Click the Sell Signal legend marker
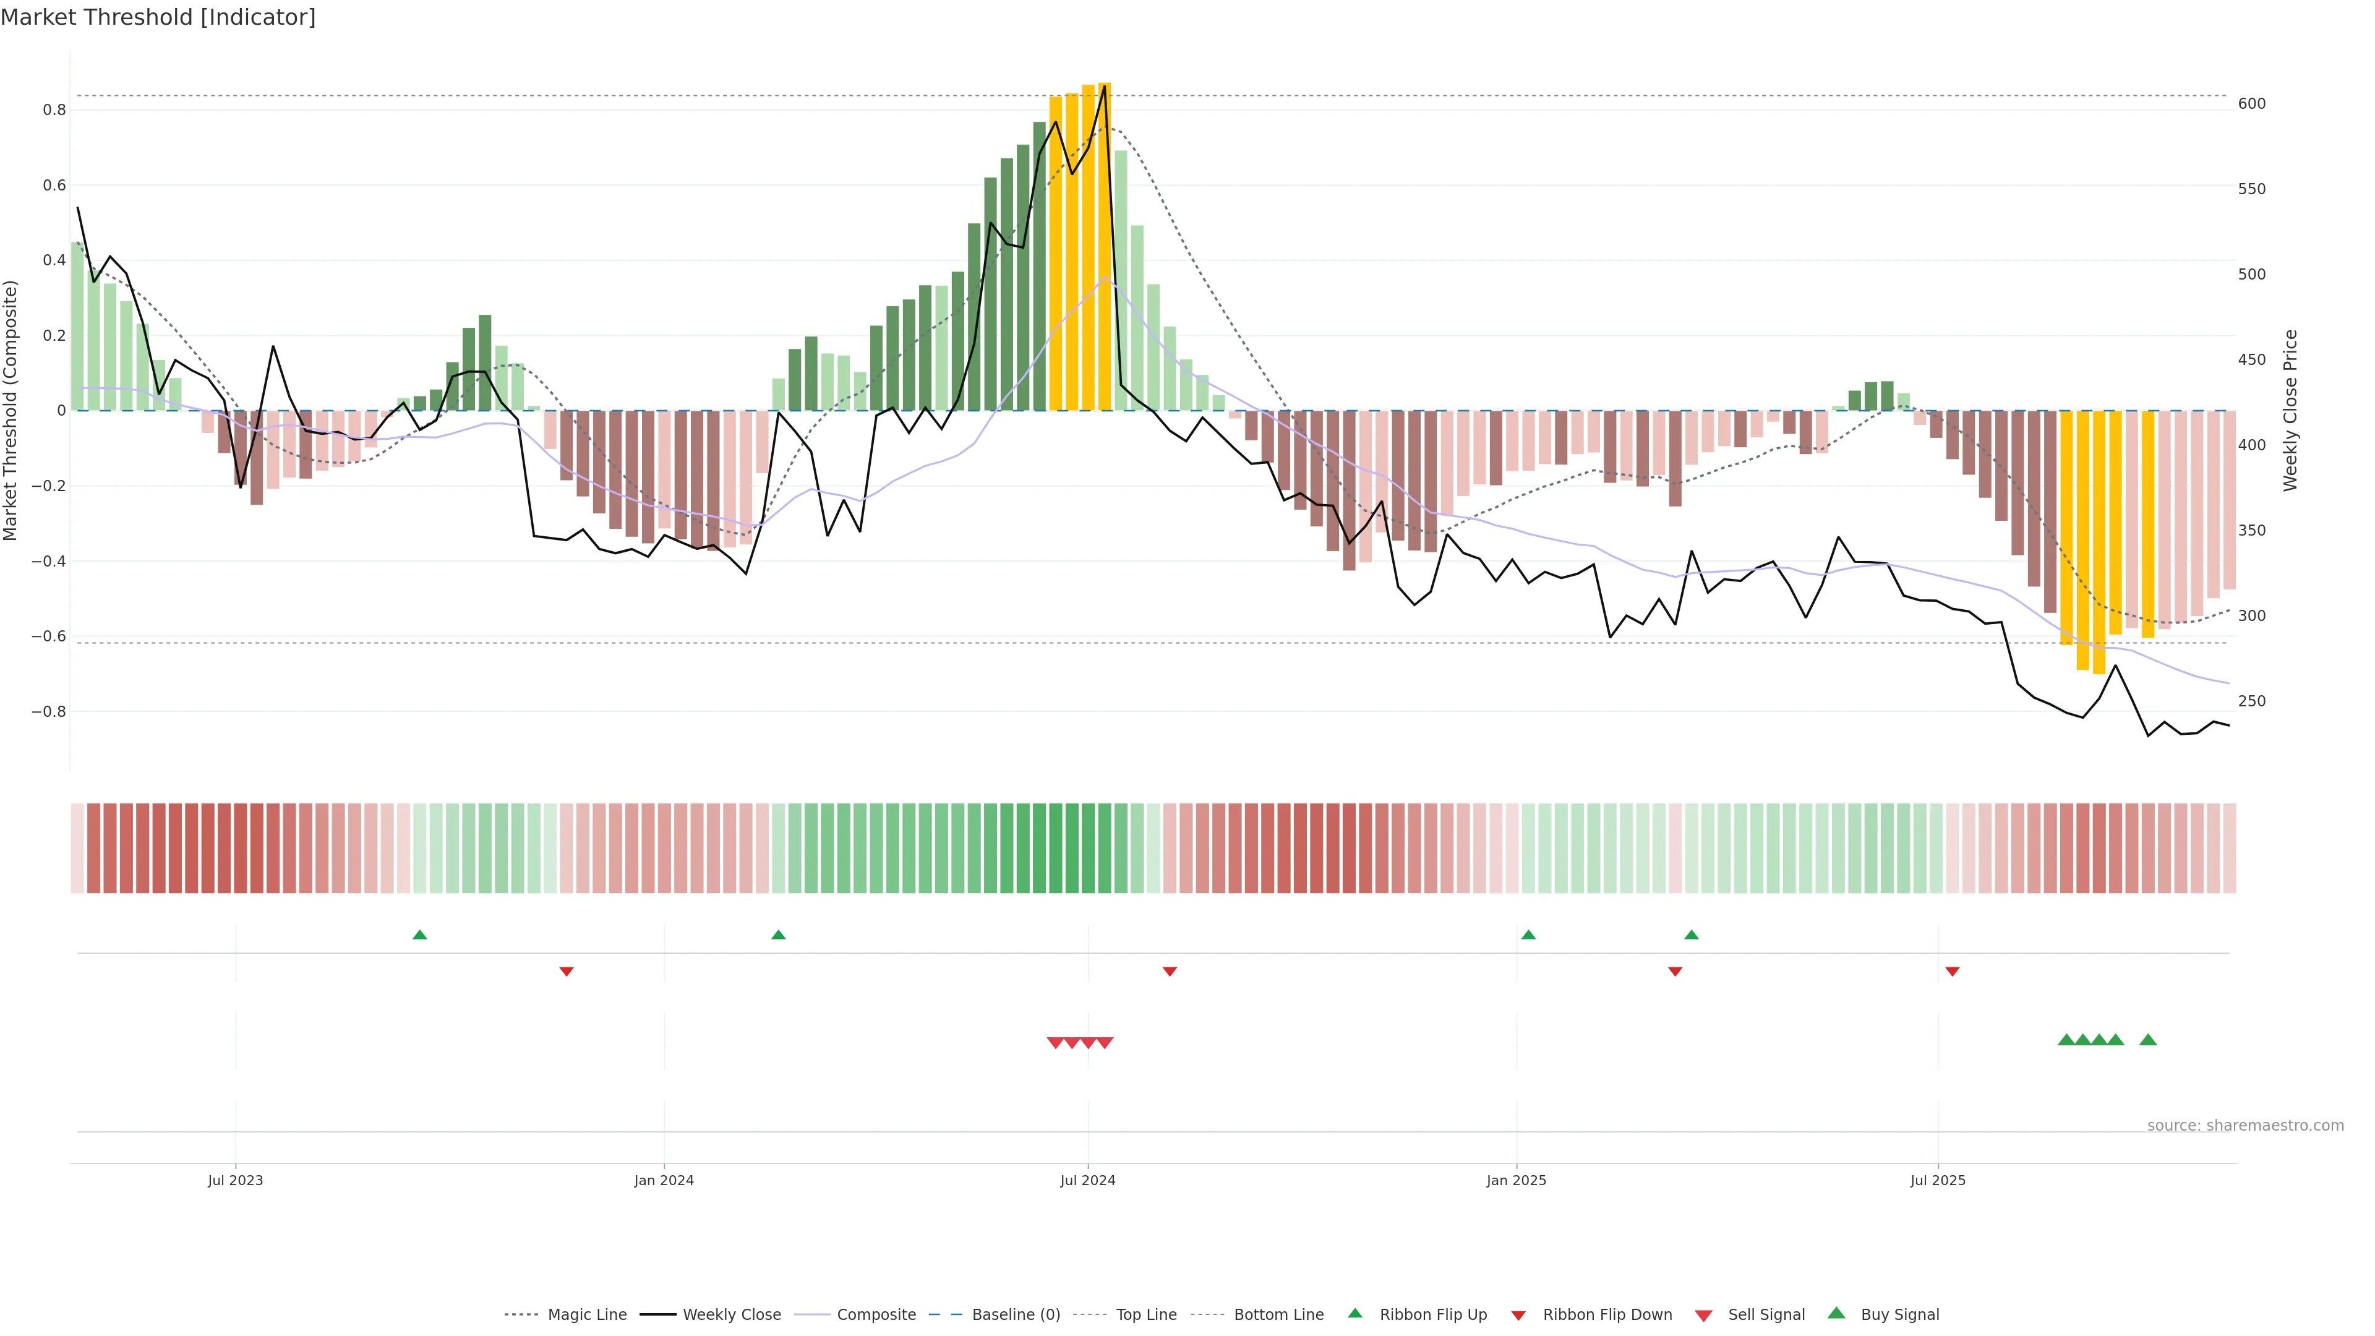 click(1704, 1316)
